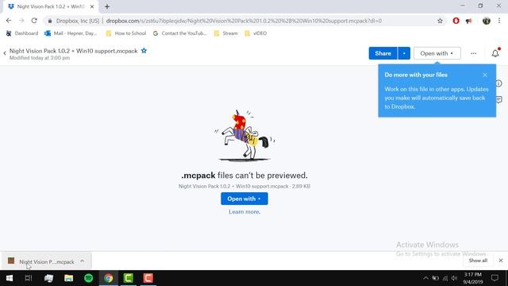The image size is (508, 286).
Task: Bookmark this page with the star icon
Action: (440, 21)
